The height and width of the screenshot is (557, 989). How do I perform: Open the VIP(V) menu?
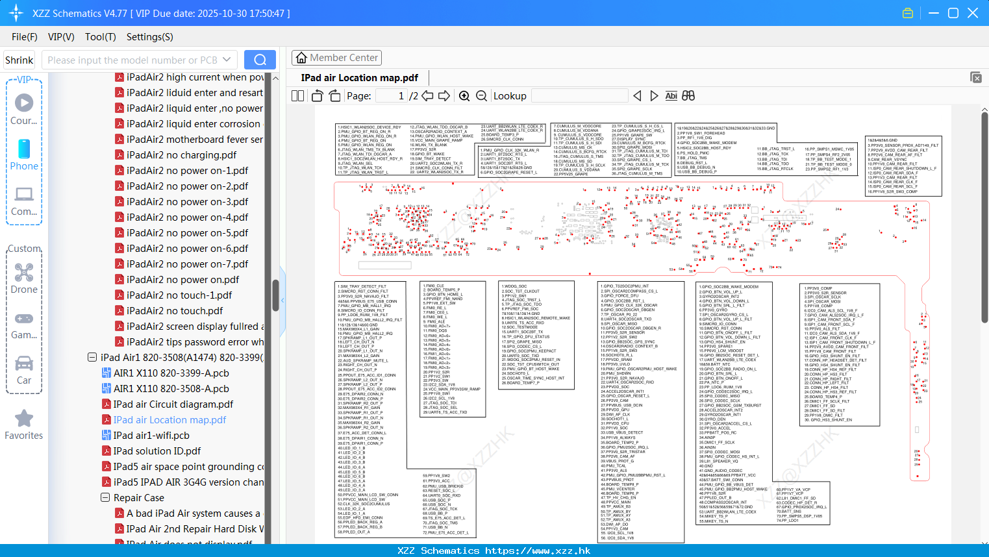(61, 37)
